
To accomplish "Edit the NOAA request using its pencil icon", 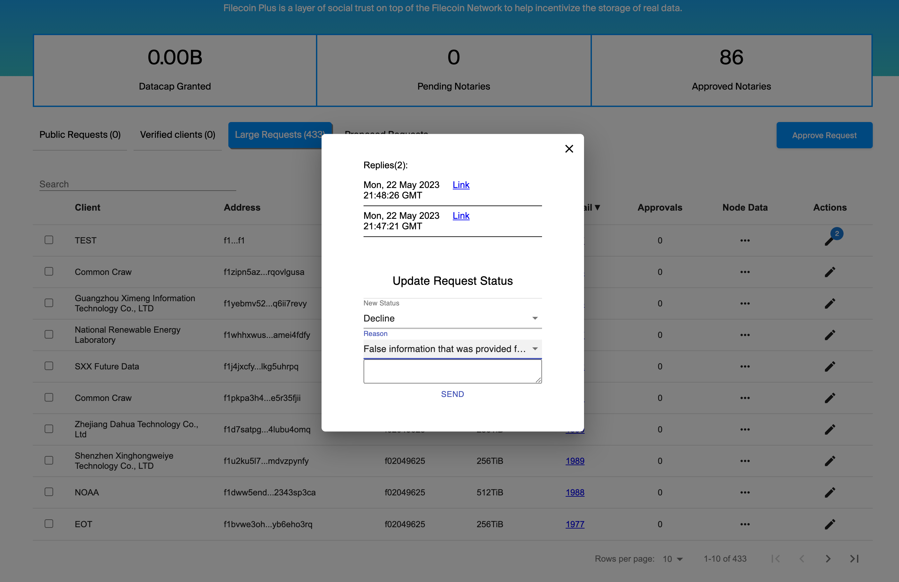I will 831,492.
